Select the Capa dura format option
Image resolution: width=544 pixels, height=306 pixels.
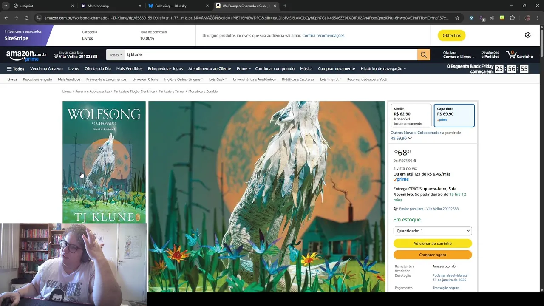click(x=454, y=116)
